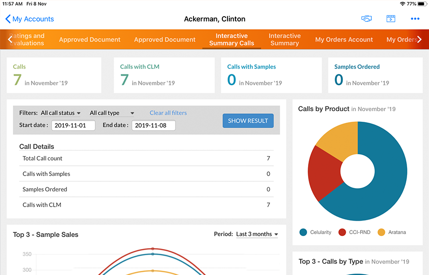The image size is (429, 275).
Task: Change the Period Last 3 months dropdown
Action: [257, 234]
